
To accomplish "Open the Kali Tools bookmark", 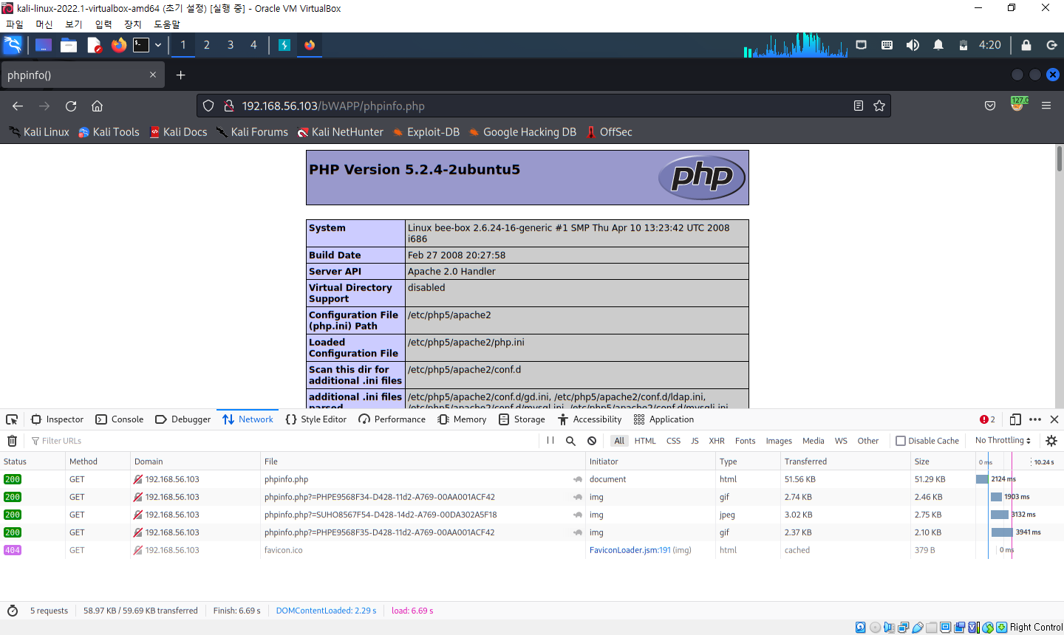I will click(x=109, y=132).
